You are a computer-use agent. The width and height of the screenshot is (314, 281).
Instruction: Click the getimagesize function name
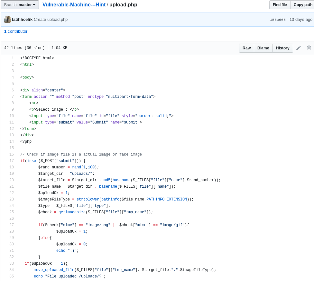click(x=72, y=212)
